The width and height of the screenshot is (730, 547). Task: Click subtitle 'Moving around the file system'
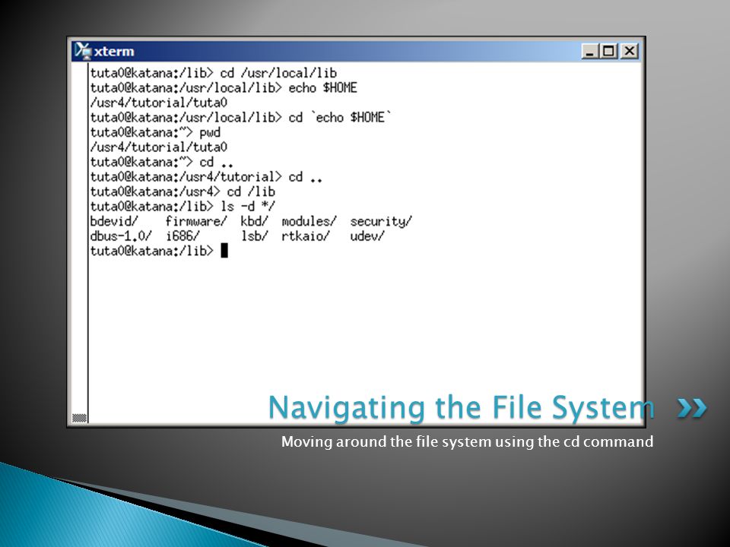[x=386, y=441]
